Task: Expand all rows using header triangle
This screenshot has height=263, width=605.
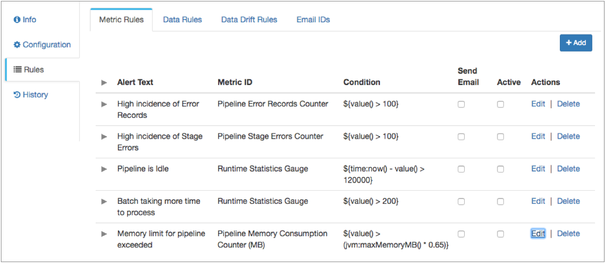Action: pyautogui.click(x=104, y=82)
